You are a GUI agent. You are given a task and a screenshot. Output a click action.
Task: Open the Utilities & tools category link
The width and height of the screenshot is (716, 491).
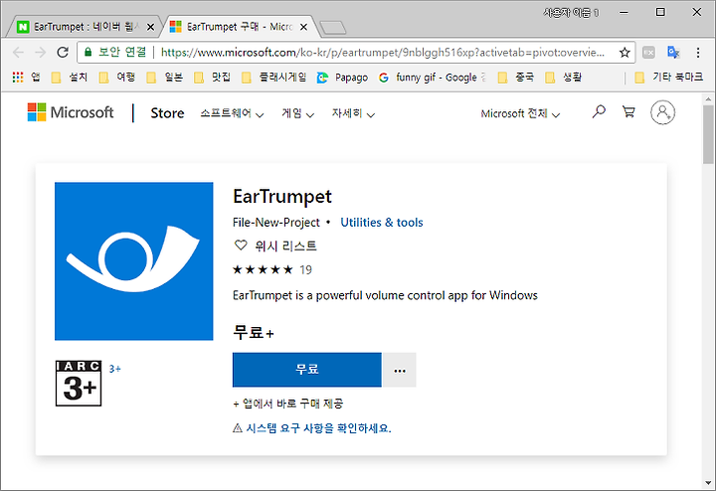point(382,223)
